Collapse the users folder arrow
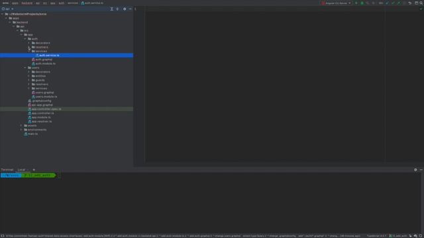The image size is (424, 238). coord(25,67)
